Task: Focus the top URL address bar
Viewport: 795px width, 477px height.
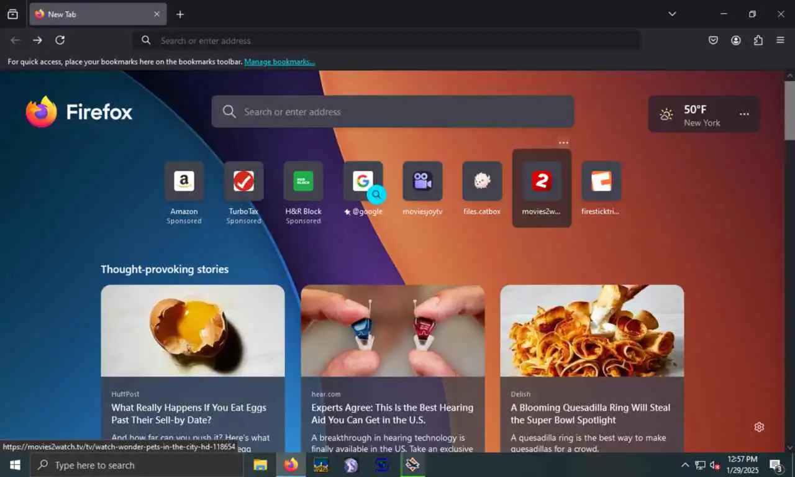Action: pyautogui.click(x=386, y=40)
